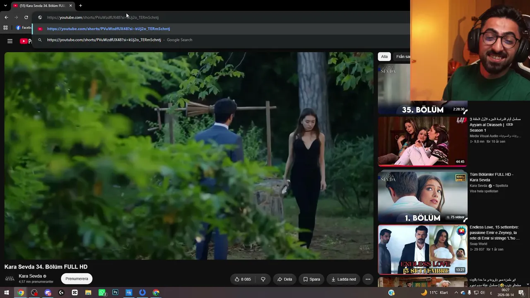
Task: Open the Windows Start menu
Action: pos(7,293)
